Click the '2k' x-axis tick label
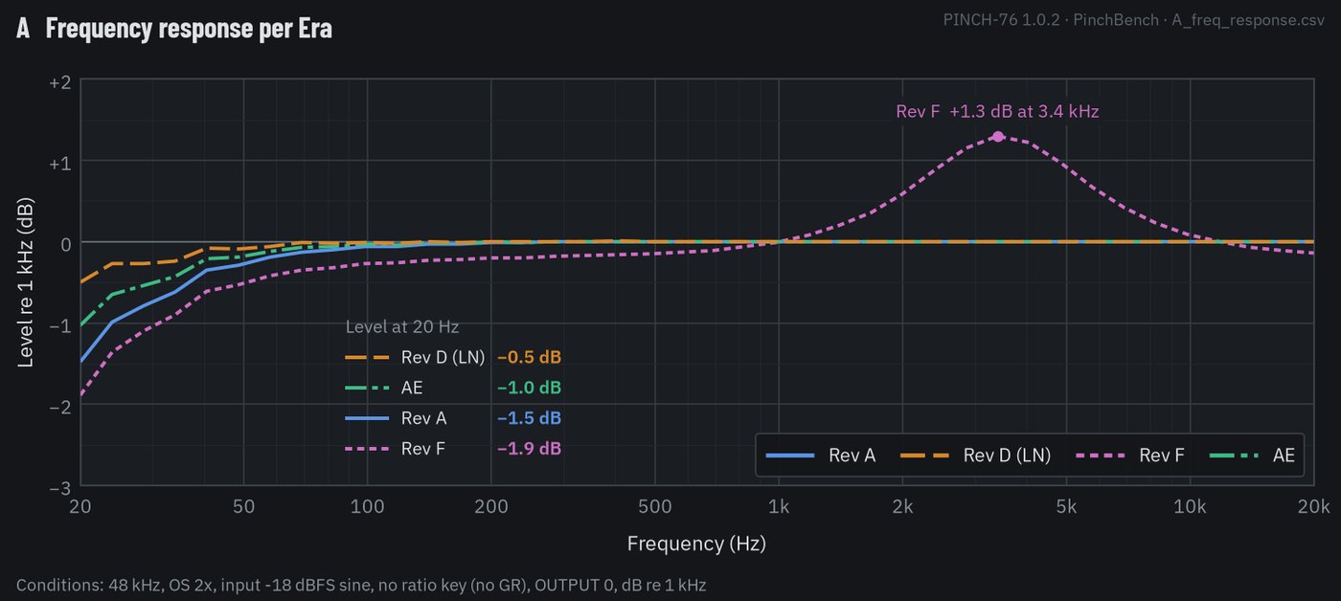 (x=901, y=504)
